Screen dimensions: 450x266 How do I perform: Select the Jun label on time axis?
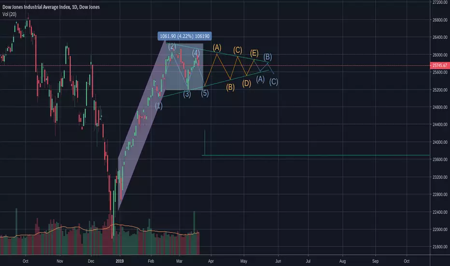(278, 261)
